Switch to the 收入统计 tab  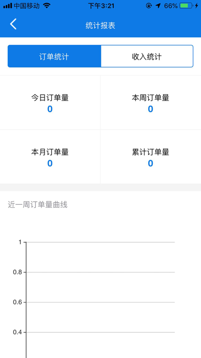point(147,56)
